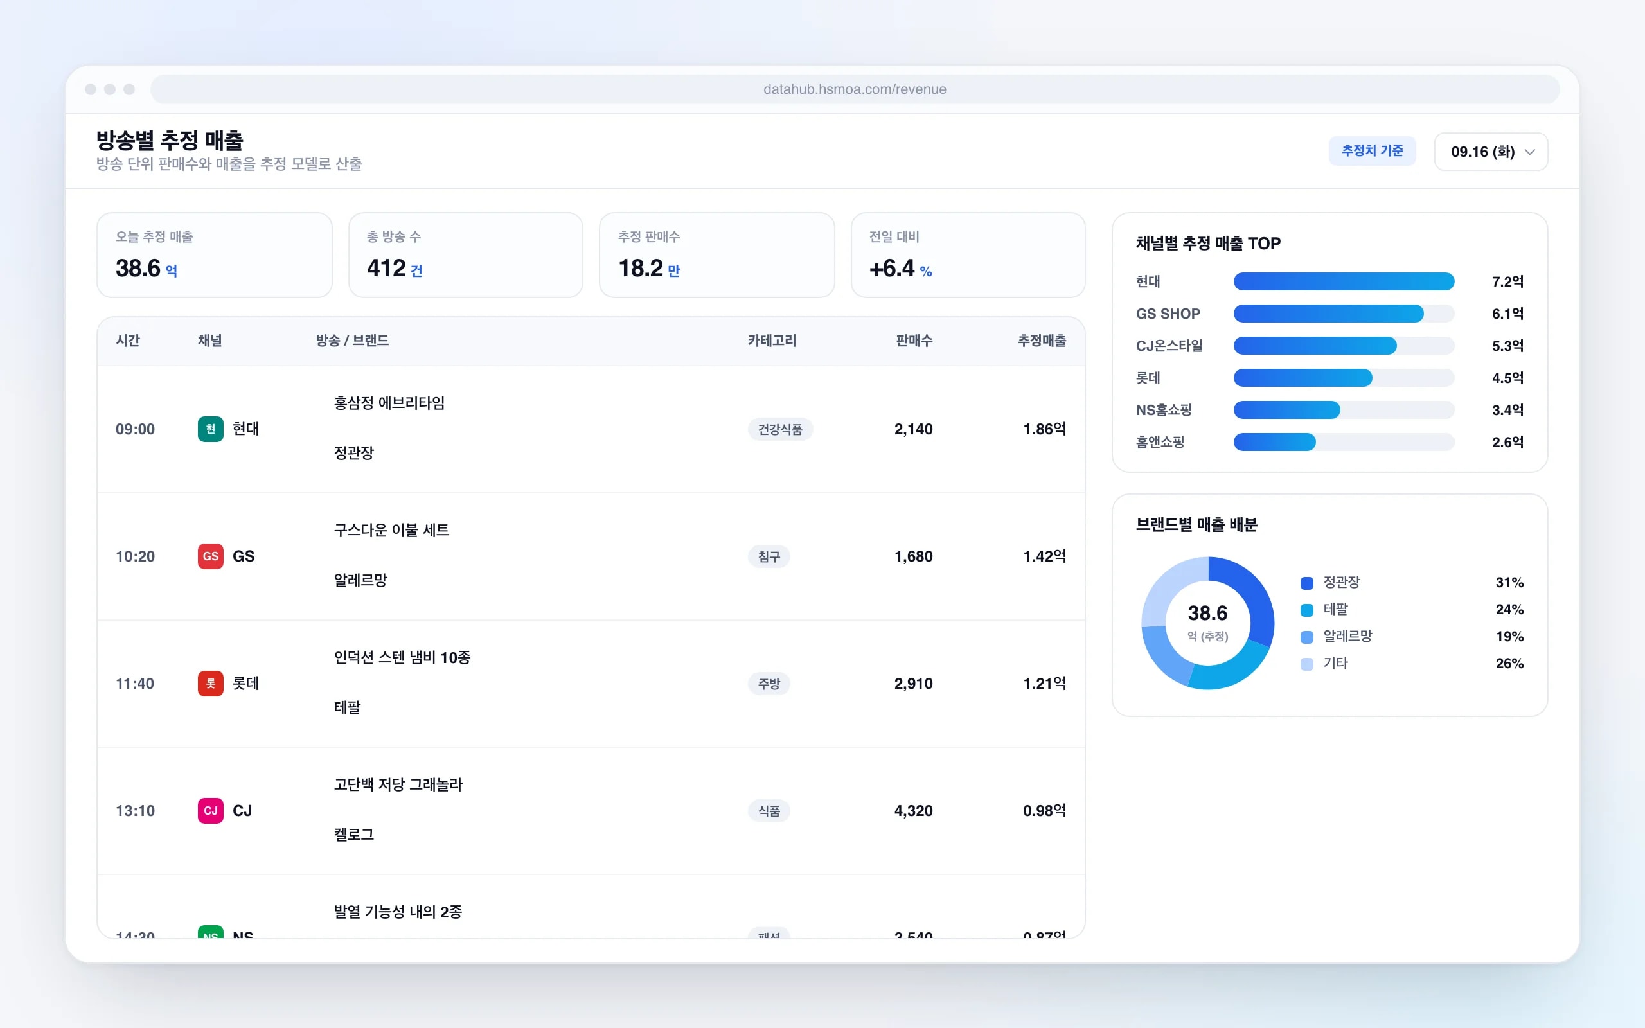Image resolution: width=1645 pixels, height=1028 pixels.
Task: Click the 0.98억 estimated revenue cell
Action: pyautogui.click(x=1044, y=810)
